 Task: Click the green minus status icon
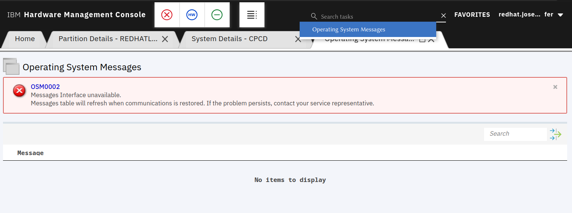click(217, 15)
